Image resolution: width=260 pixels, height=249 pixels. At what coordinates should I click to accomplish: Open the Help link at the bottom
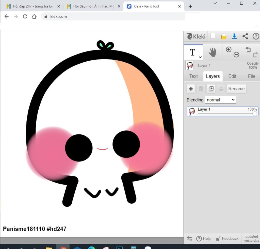click(x=203, y=239)
